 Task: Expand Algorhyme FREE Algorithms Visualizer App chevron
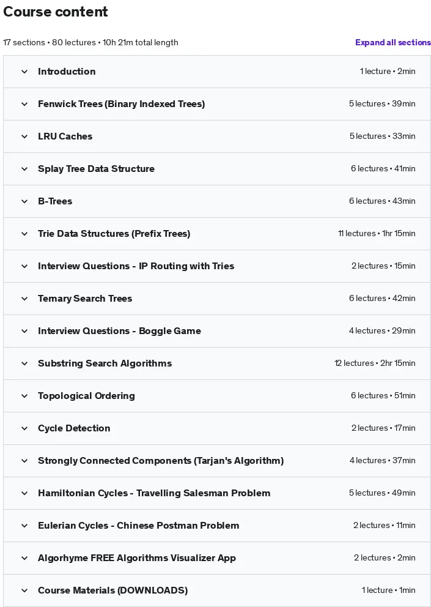coord(24,558)
